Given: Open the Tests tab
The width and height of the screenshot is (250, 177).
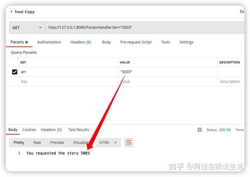Looking at the screenshot, I should (x=165, y=42).
